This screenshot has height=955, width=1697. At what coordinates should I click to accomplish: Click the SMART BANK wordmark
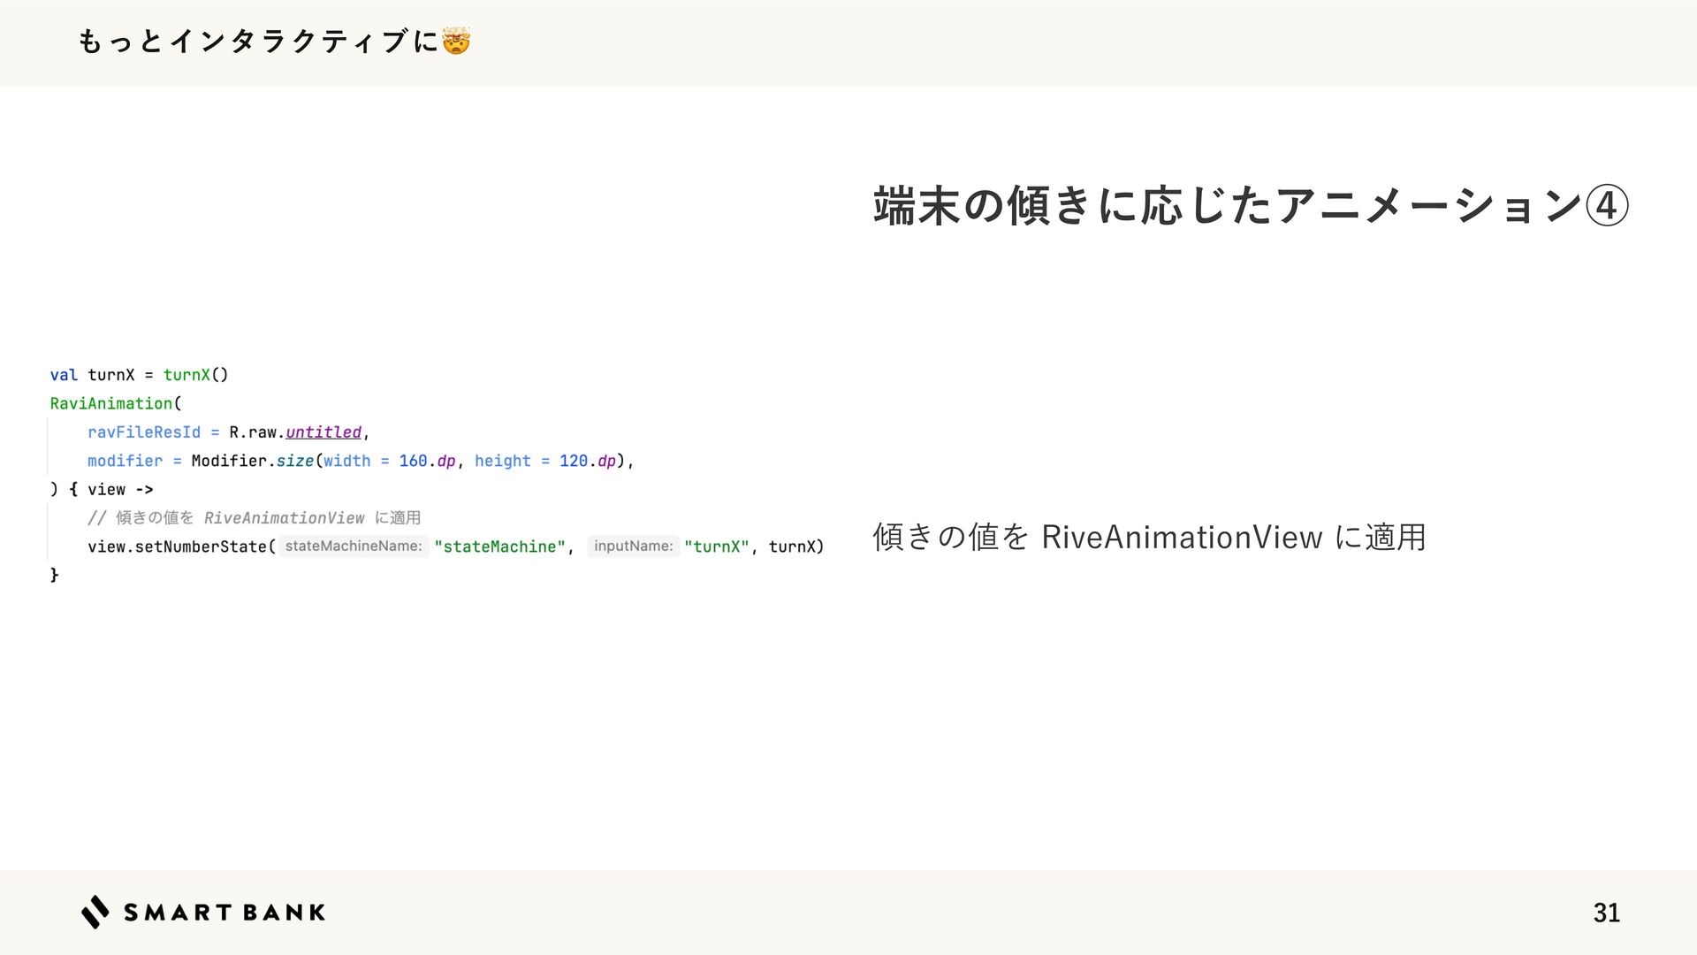(x=224, y=913)
